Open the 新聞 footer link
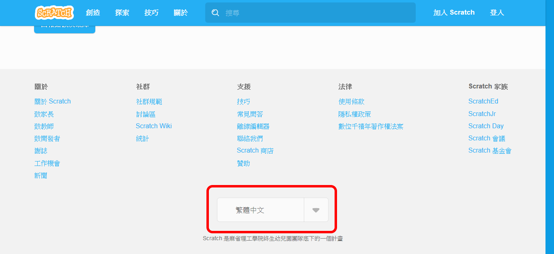Image resolution: width=554 pixels, height=254 pixels. coord(41,175)
